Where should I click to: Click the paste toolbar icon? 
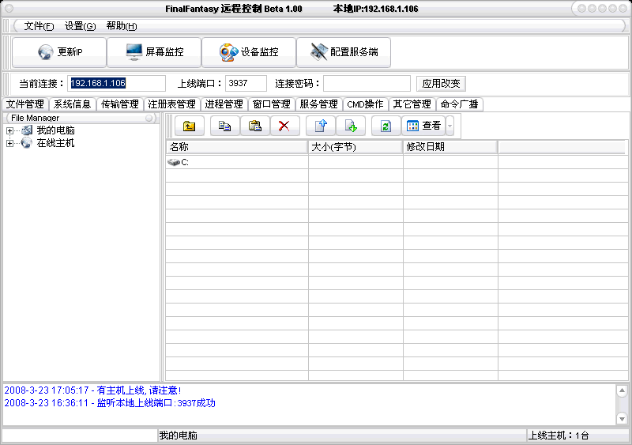coord(255,126)
